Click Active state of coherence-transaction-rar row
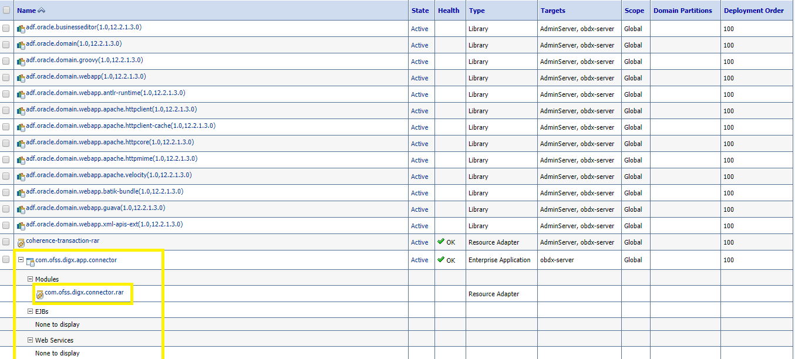The image size is (795, 359). click(420, 242)
